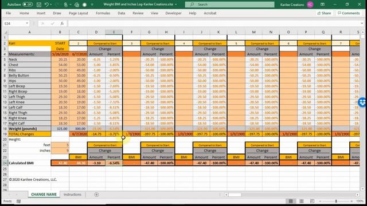Click vertical scrollbar up arrow
This screenshot has width=367, height=206.
362,32
